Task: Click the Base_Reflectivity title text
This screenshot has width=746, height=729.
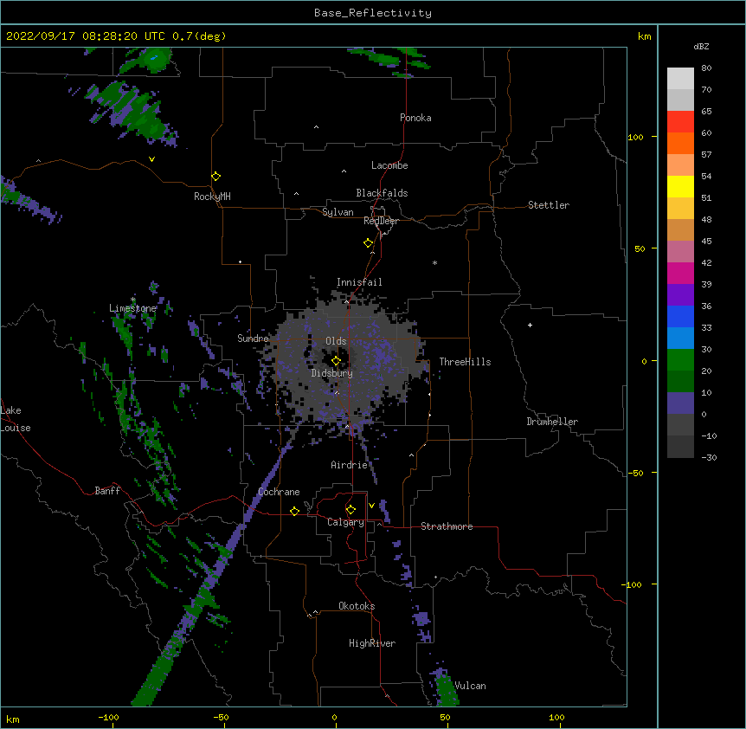Action: tap(373, 13)
